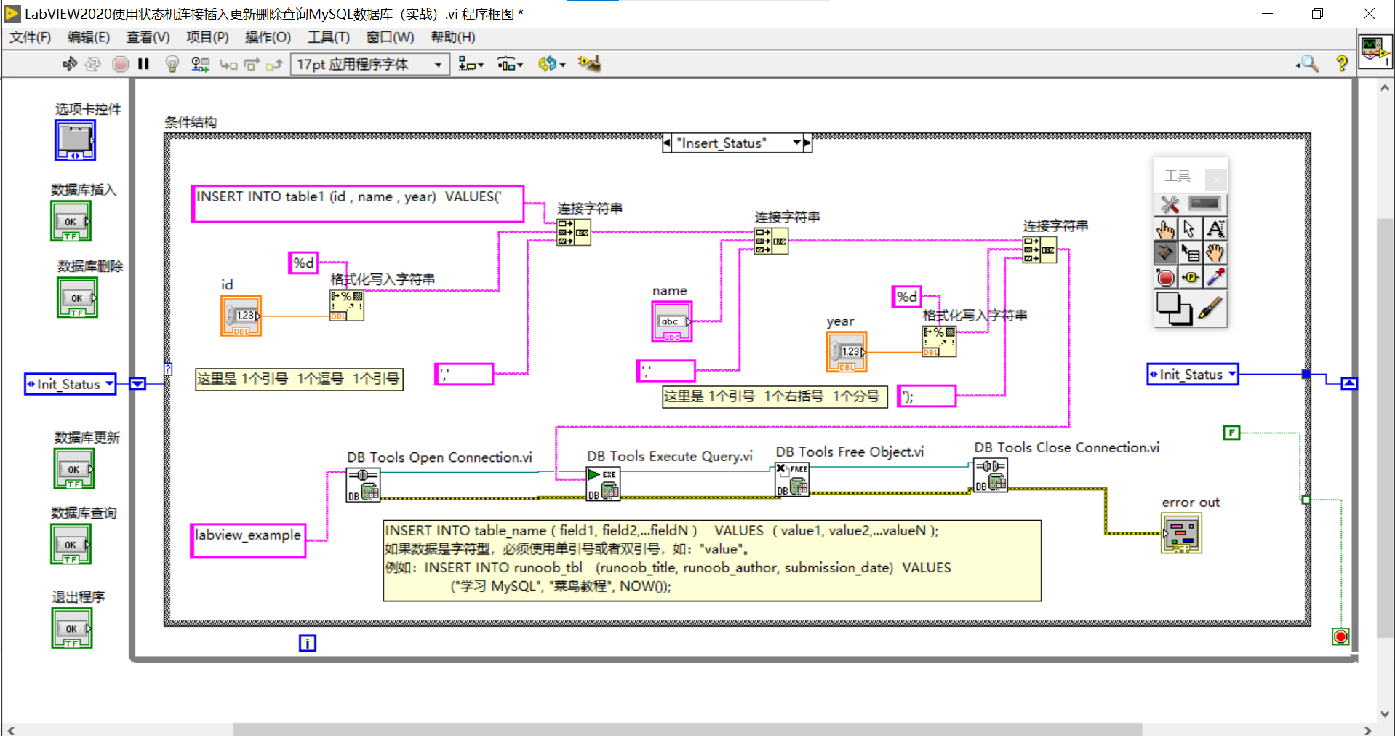Open the 工具(T) menu
This screenshot has height=736, width=1395.
(x=327, y=37)
